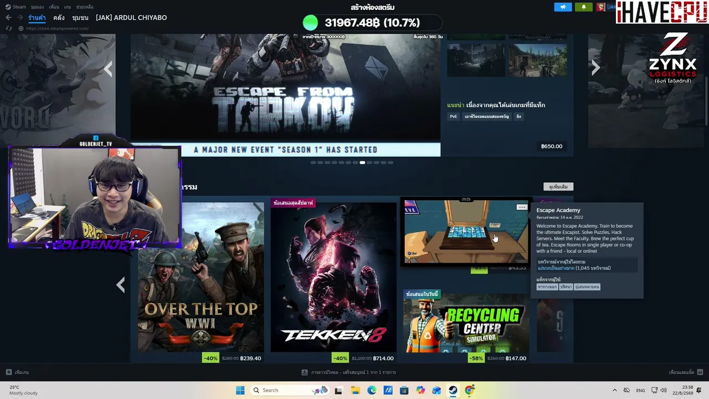Screen dimensions: 709x399
Task: Open the Windows Start menu
Action: point(240,390)
